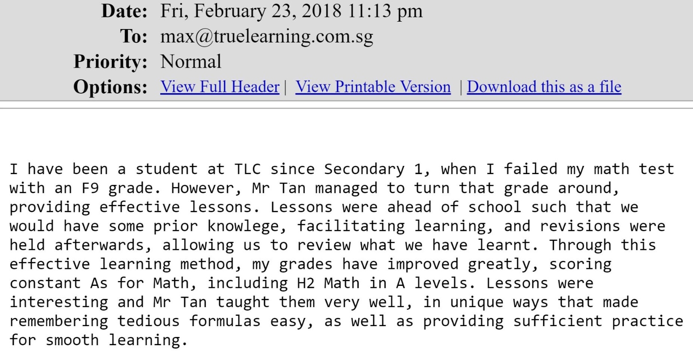Viewport: 693px width, 353px height.
Task: Open the View Full Header link
Action: (x=220, y=87)
